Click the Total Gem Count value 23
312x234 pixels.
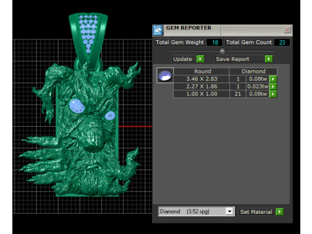[282, 42]
